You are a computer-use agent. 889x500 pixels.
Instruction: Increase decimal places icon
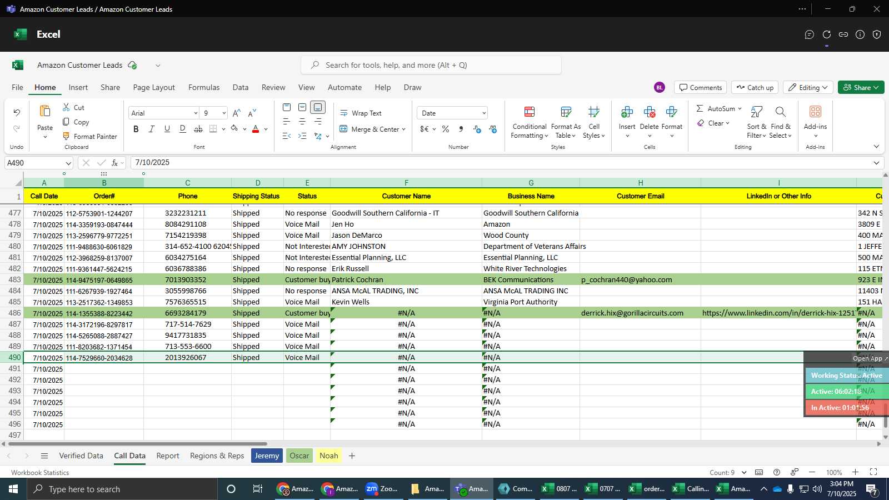point(477,129)
